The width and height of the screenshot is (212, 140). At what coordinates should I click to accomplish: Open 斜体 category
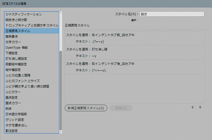31,108
